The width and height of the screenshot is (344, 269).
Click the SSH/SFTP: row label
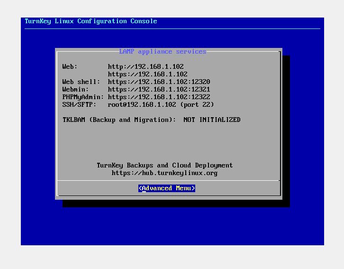[79, 105]
